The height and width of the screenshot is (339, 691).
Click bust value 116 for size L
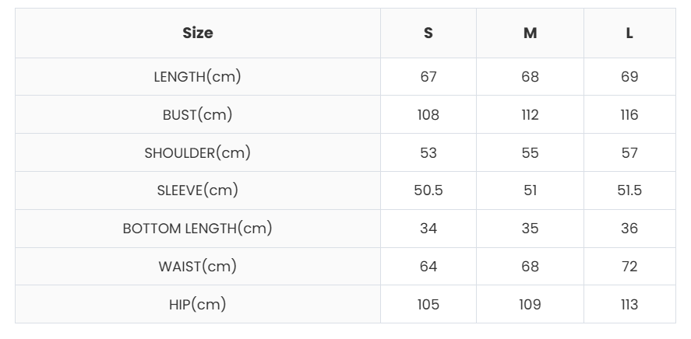click(629, 115)
